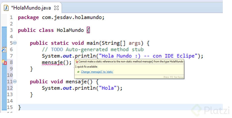
Task: Click 'Press F2 for focus' hint text
Action: tap(174, 77)
